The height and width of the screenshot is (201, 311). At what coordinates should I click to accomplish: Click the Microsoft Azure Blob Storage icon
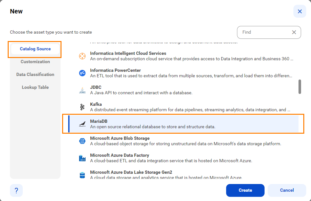pyautogui.click(x=82, y=141)
